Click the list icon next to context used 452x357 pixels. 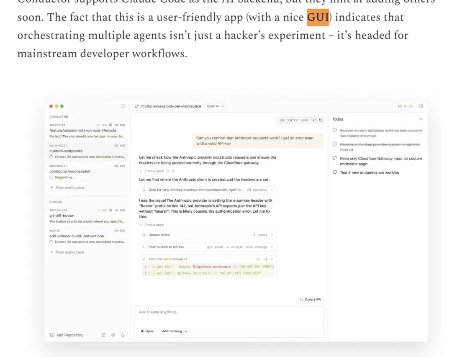coord(314,120)
